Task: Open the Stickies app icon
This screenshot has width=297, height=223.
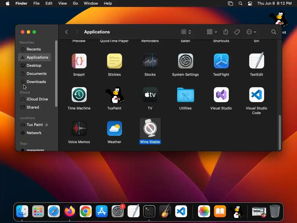Action: [114, 61]
